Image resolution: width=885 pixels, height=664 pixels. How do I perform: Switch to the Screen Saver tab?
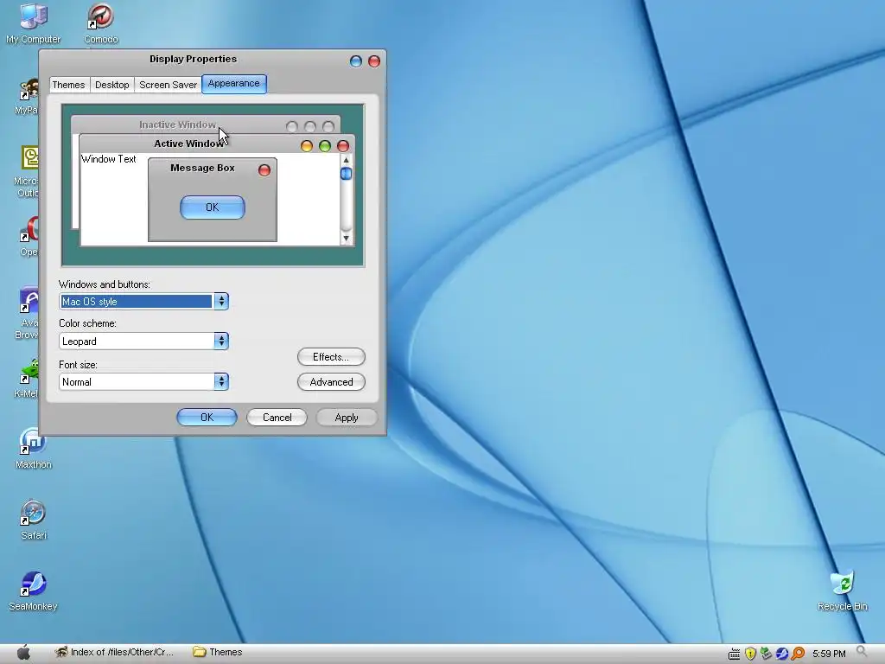[x=168, y=85]
